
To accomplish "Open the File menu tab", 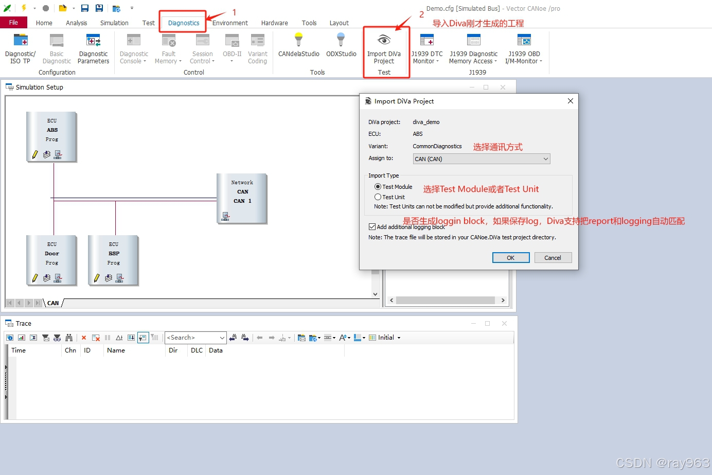I will point(13,23).
